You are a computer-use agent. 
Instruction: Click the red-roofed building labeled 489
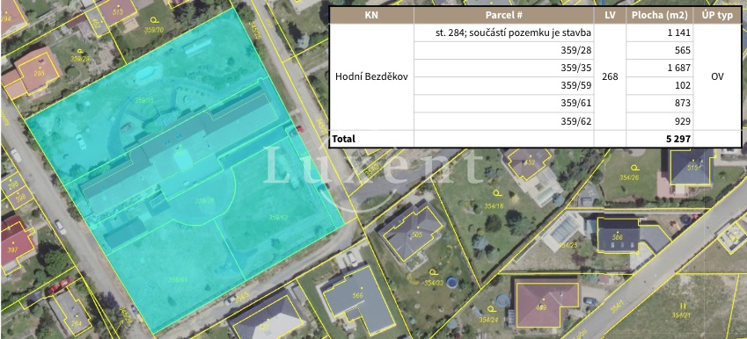pyautogui.click(x=543, y=307)
